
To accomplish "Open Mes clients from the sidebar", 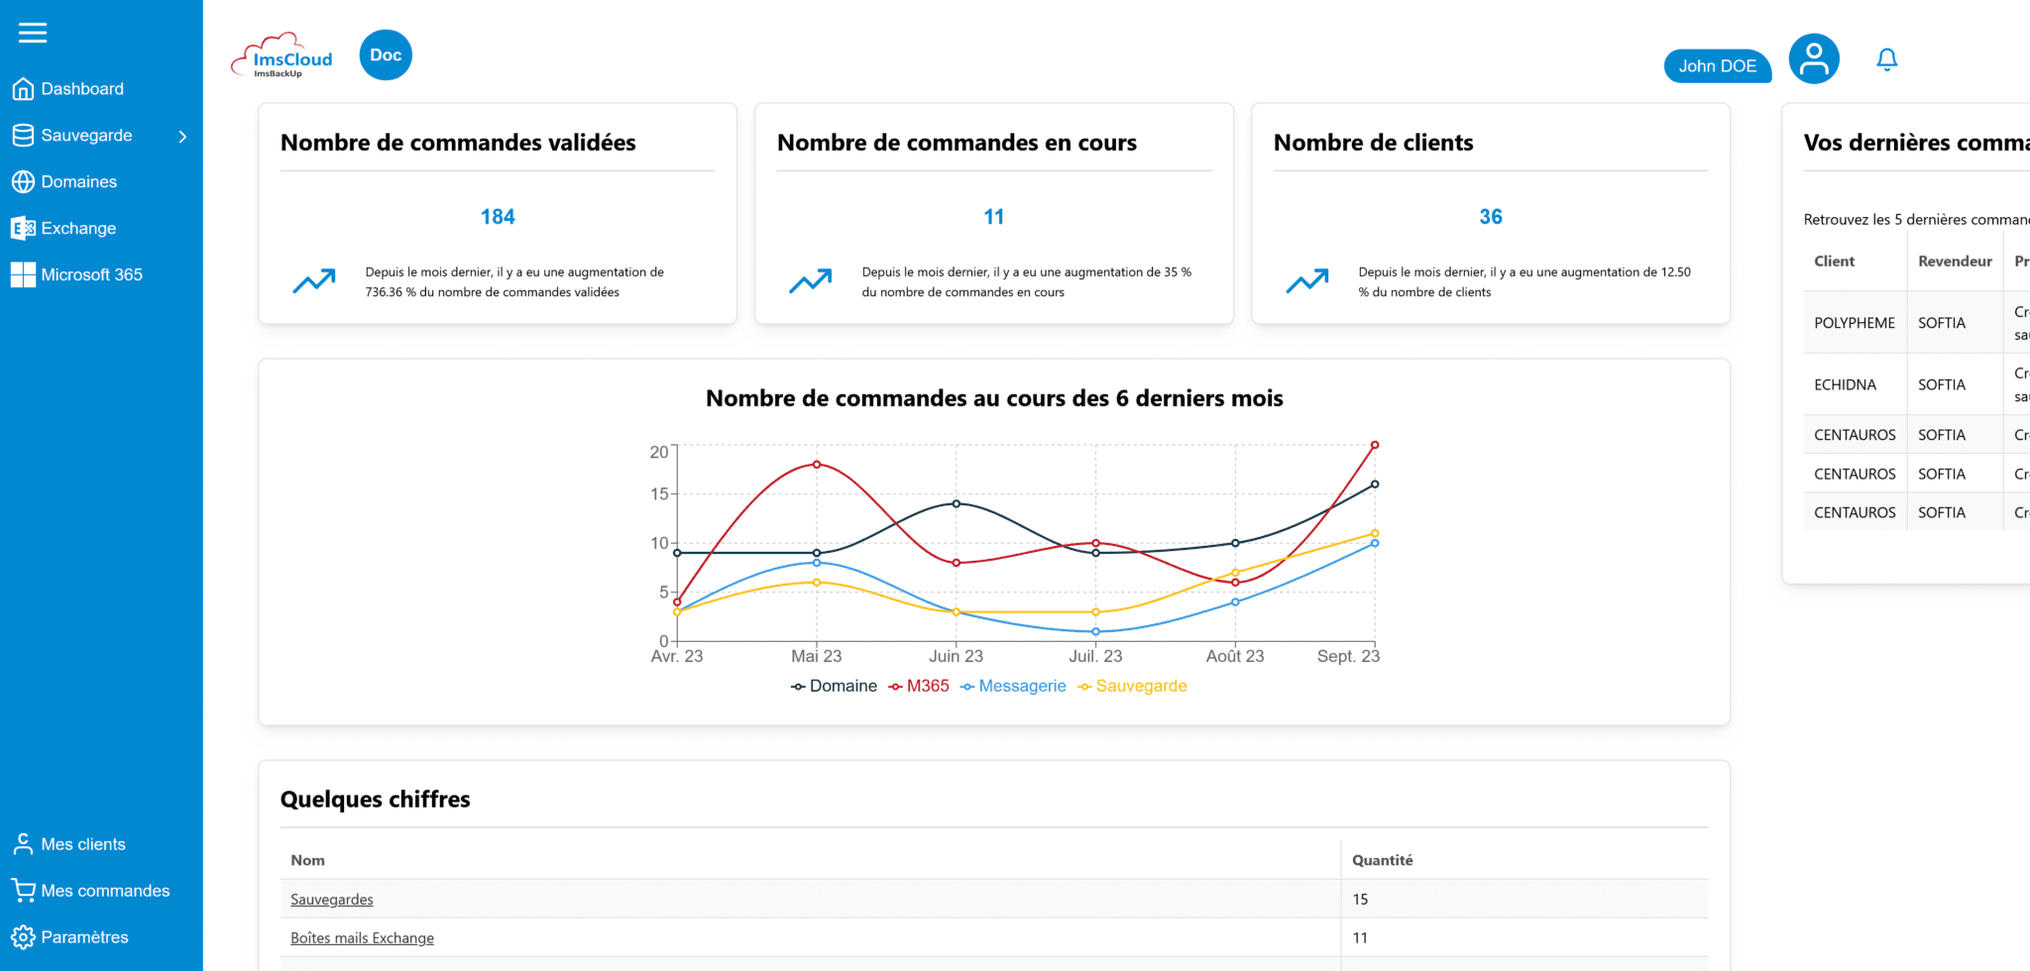I will click(x=24, y=843).
